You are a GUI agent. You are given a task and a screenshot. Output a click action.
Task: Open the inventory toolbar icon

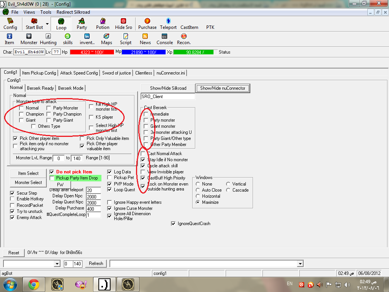87,39
